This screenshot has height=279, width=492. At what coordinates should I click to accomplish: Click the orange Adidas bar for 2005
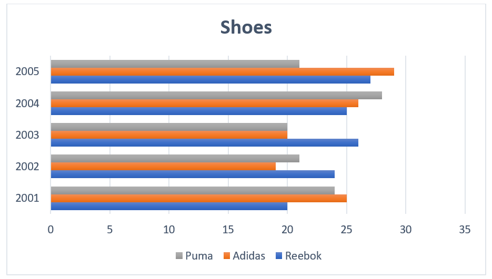(x=222, y=71)
